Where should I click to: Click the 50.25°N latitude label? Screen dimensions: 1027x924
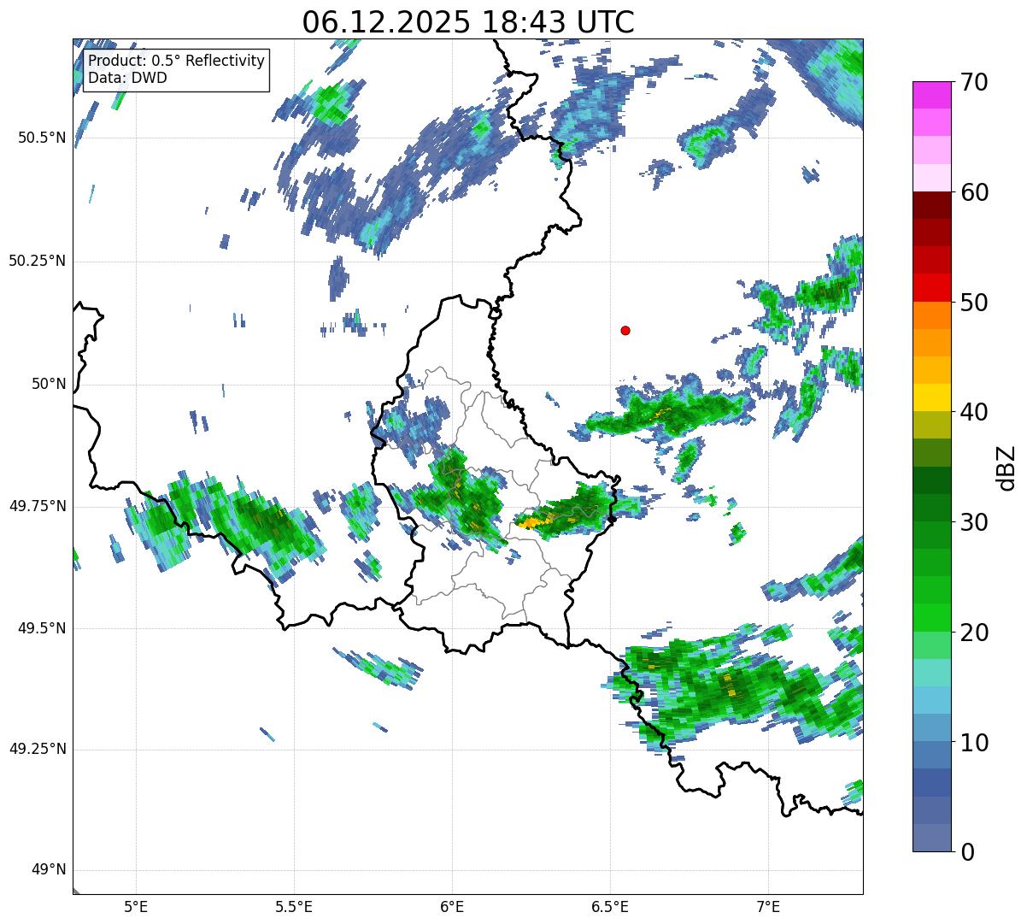pos(38,261)
